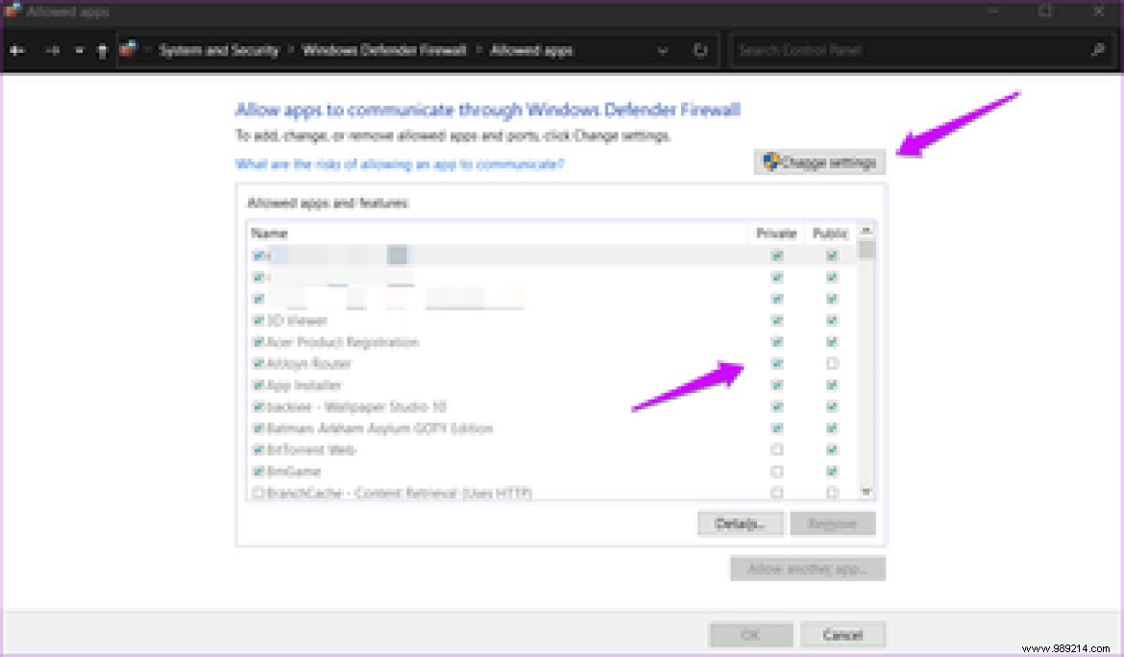Click the refresh icon in the address bar
1124x657 pixels.
point(700,50)
